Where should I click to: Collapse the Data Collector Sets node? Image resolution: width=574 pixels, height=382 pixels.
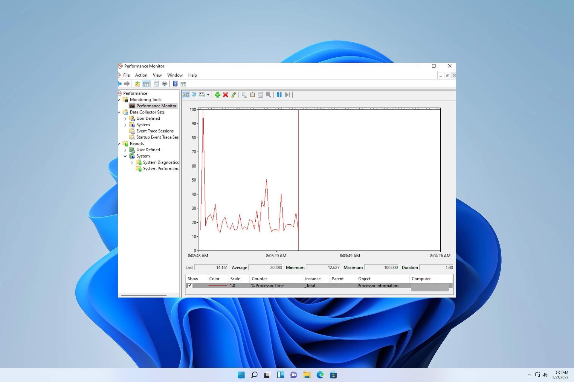(119, 112)
